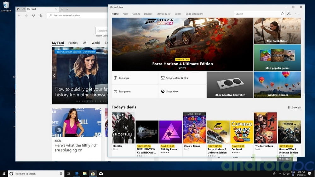Open the Top apps tile

pos(135,78)
